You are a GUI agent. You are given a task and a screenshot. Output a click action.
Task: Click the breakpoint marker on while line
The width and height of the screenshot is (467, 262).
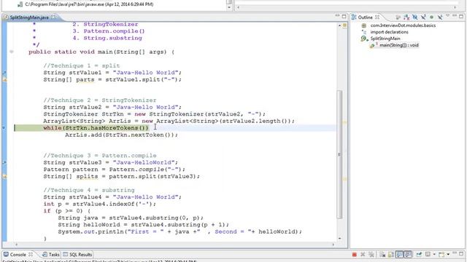pos(4,128)
